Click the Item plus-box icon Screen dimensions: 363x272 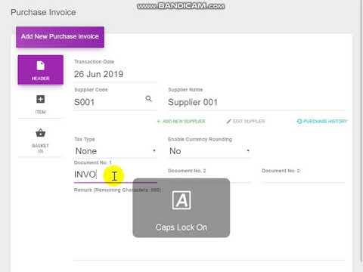41,99
